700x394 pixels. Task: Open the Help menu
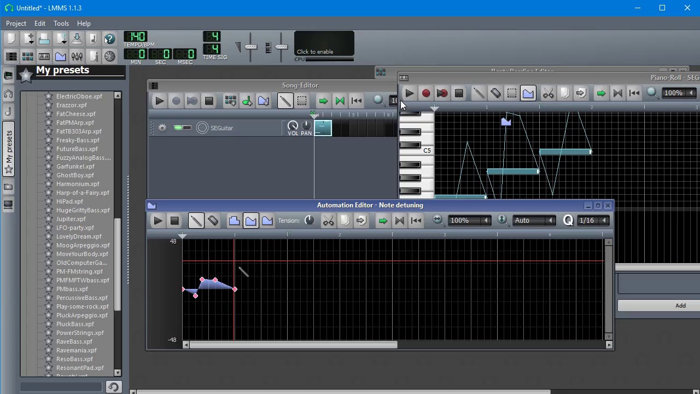84,24
